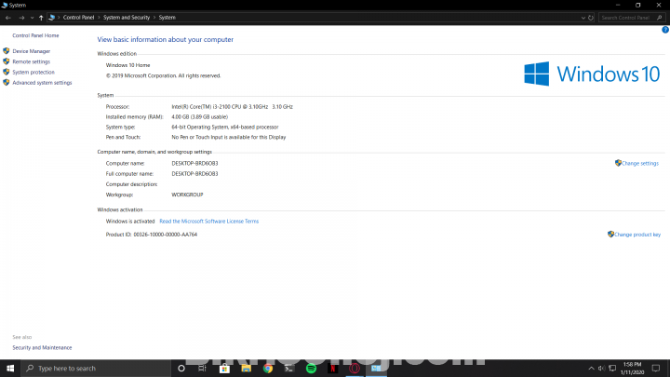Click the shield icon beside Remote settings
Screen dimensions: 670x377
tap(6, 61)
